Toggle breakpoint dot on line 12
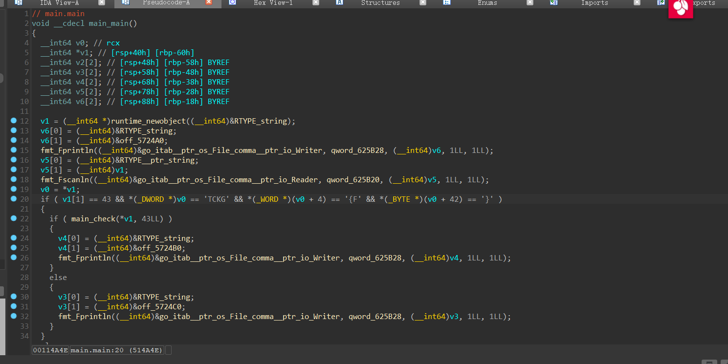Screen dimensions: 728x364 click(x=14, y=121)
